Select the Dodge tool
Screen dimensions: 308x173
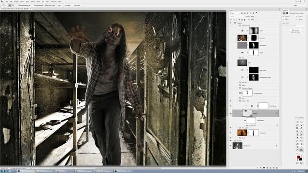(x=301, y=141)
